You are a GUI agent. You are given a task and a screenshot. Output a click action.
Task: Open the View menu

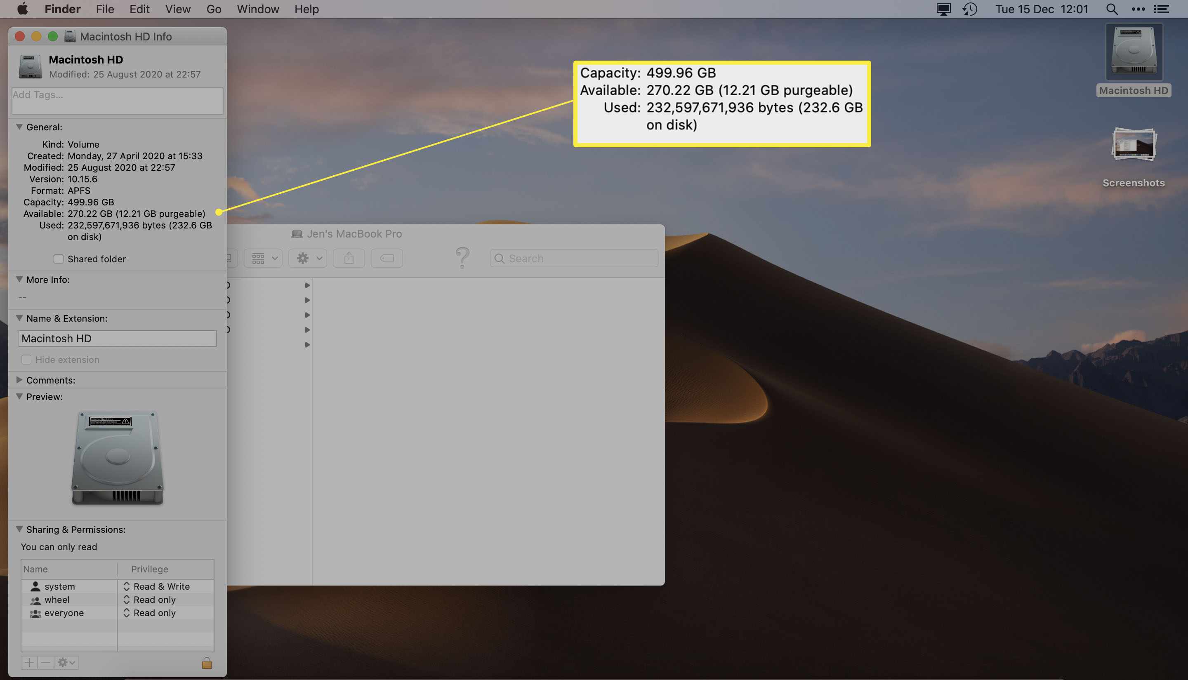pyautogui.click(x=177, y=9)
